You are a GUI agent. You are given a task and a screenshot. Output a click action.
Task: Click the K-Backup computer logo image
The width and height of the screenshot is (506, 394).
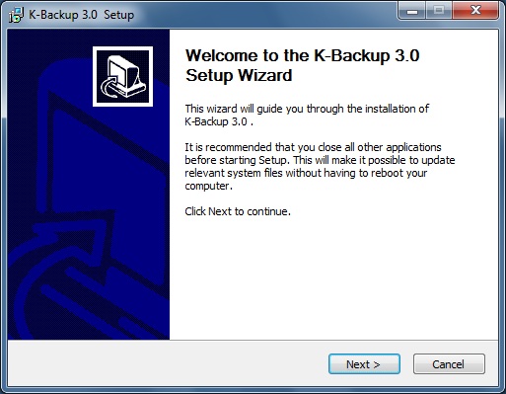[x=122, y=76]
